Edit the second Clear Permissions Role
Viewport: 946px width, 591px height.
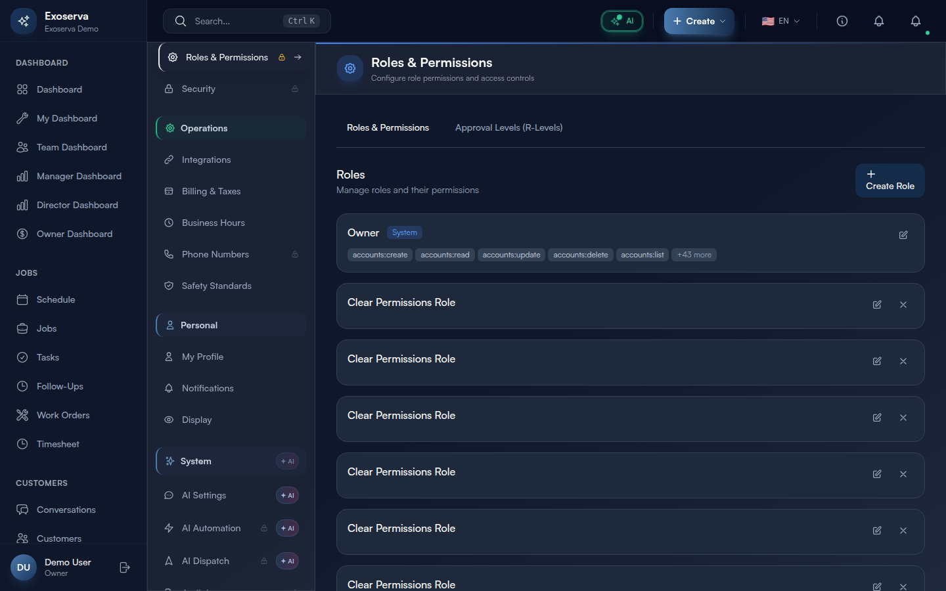877,361
